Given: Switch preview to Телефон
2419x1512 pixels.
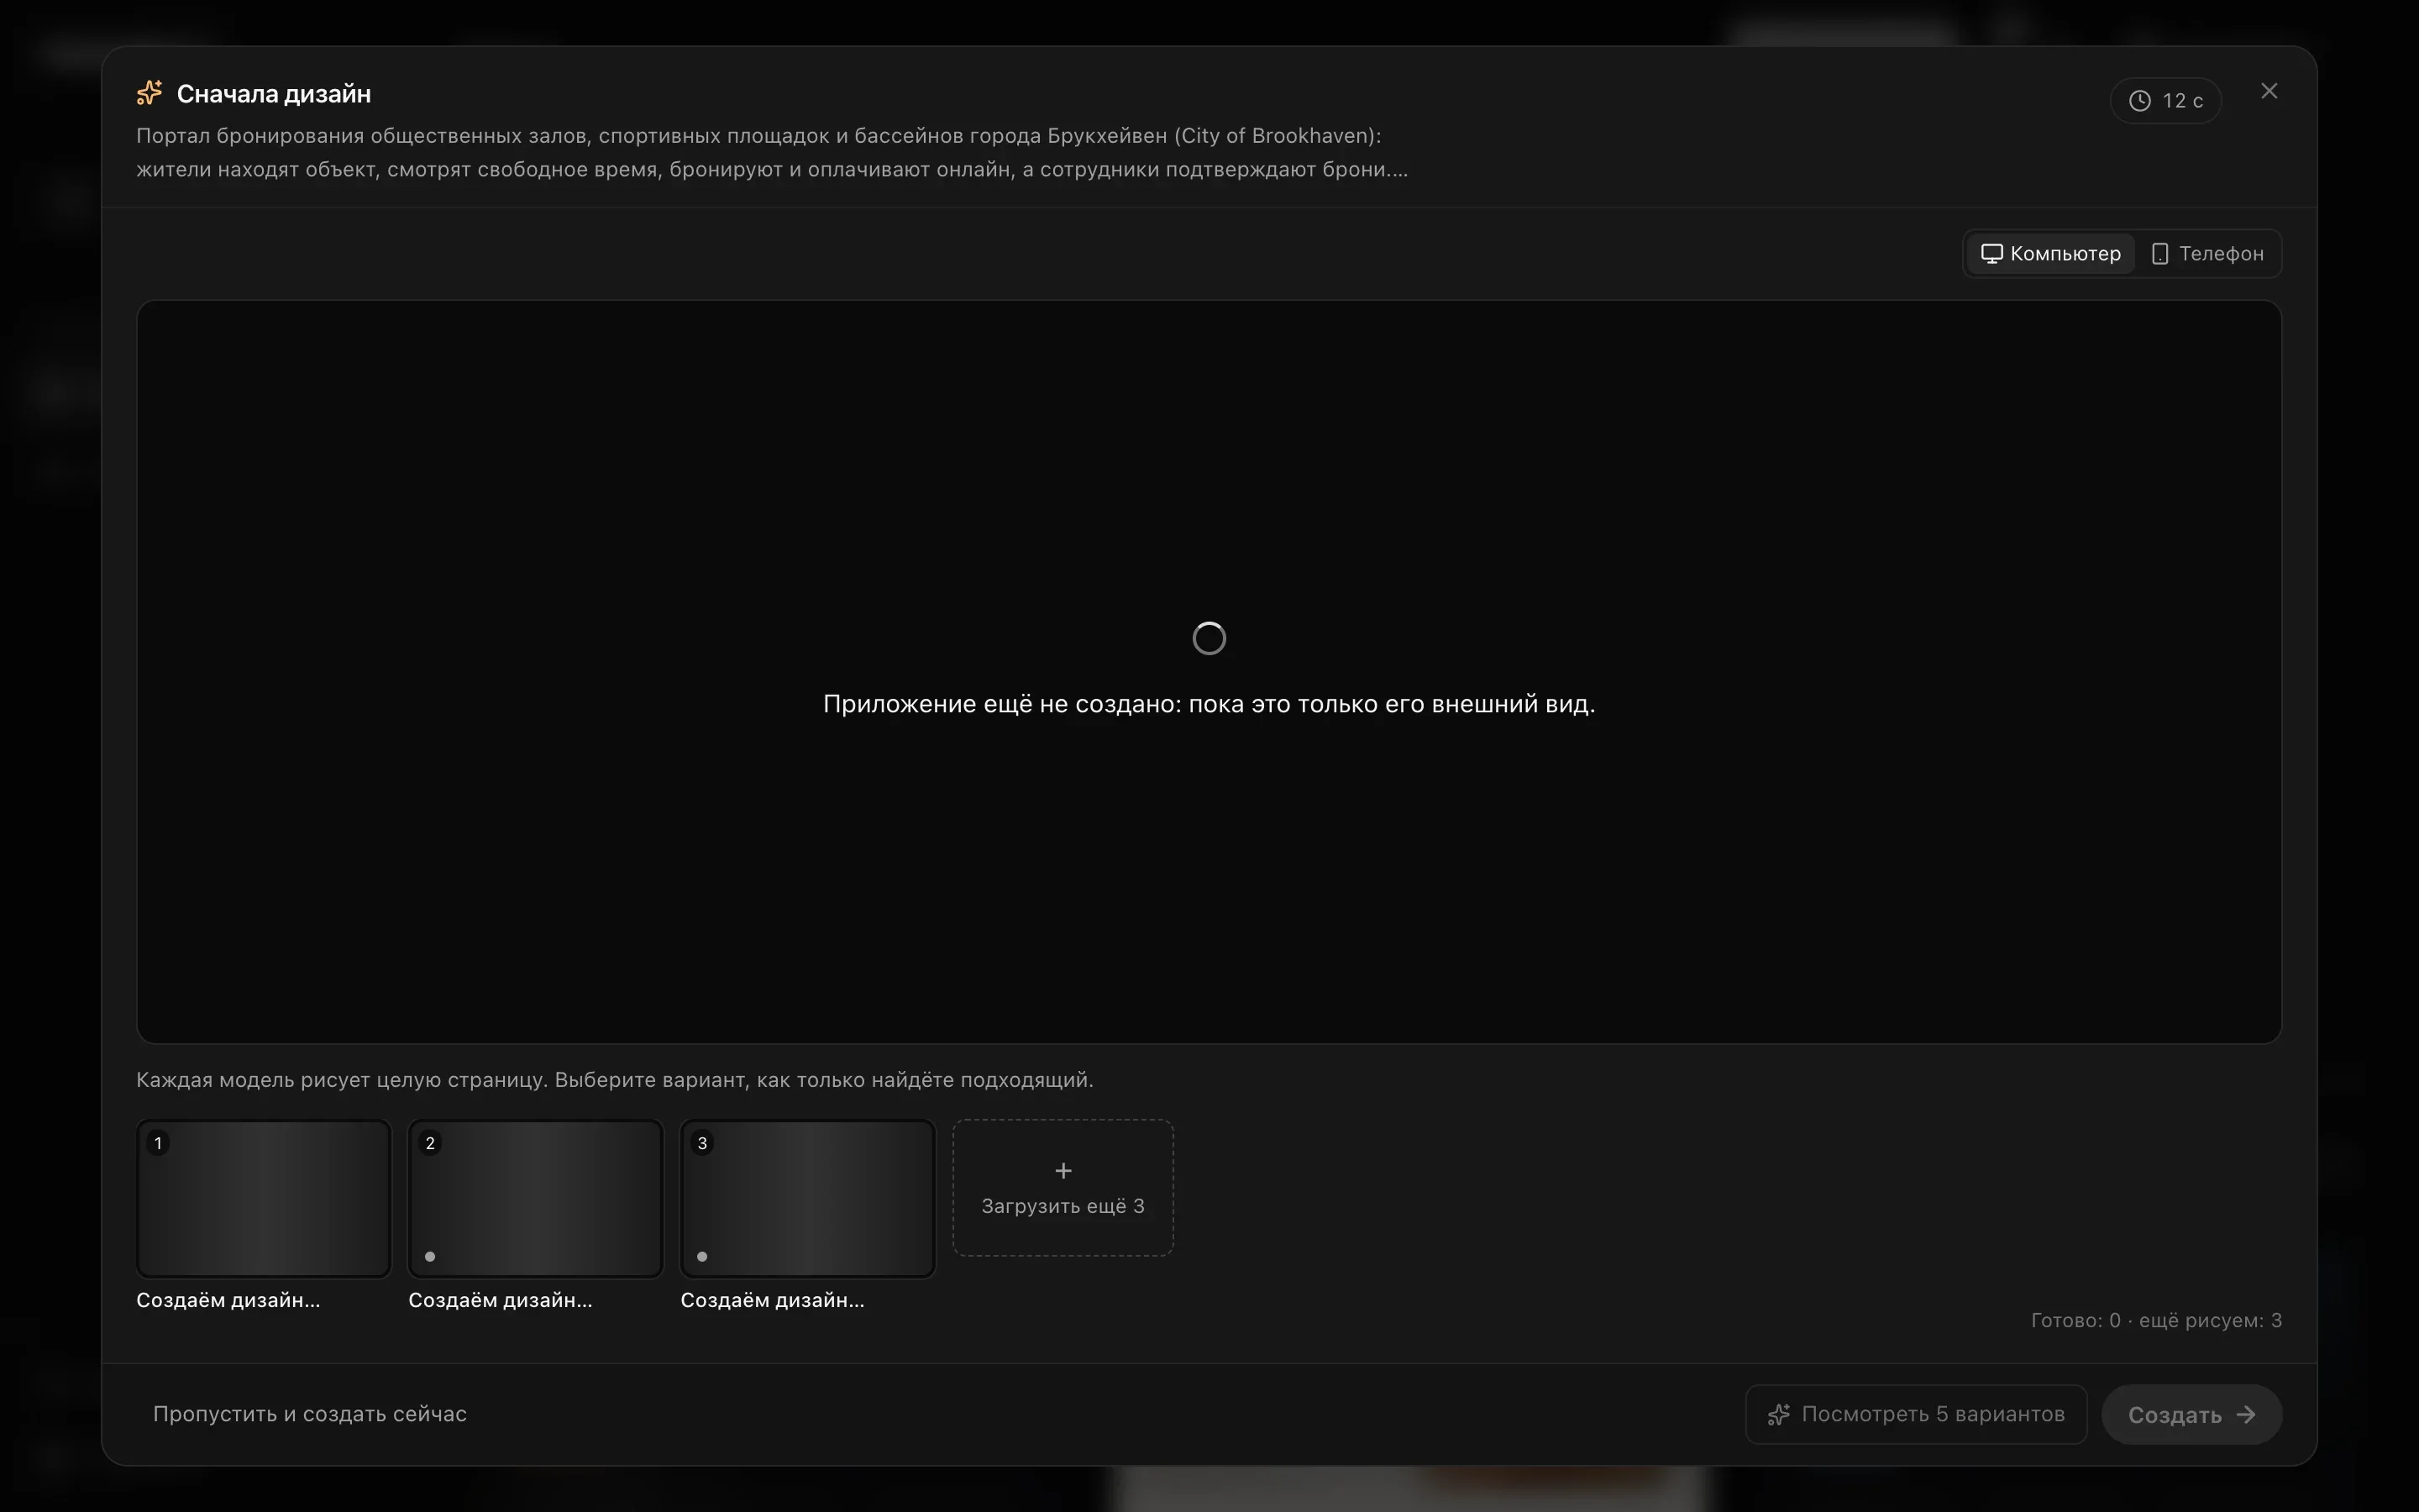Looking at the screenshot, I should (2207, 254).
